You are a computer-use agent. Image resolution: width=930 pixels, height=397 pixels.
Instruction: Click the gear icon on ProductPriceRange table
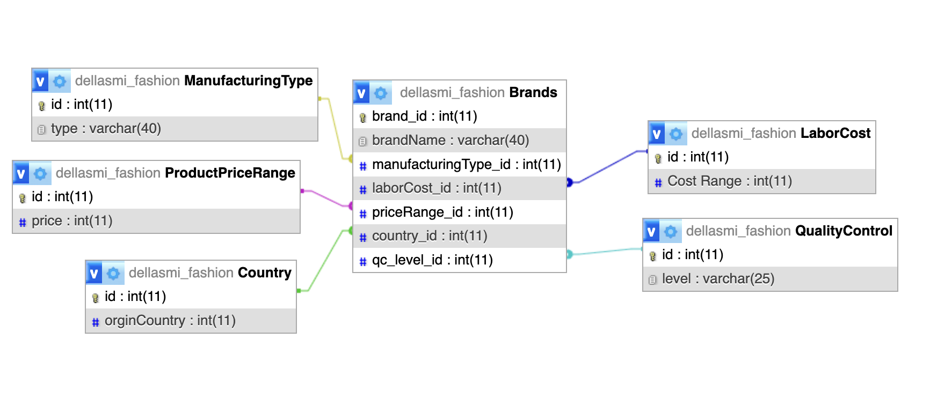click(x=40, y=173)
